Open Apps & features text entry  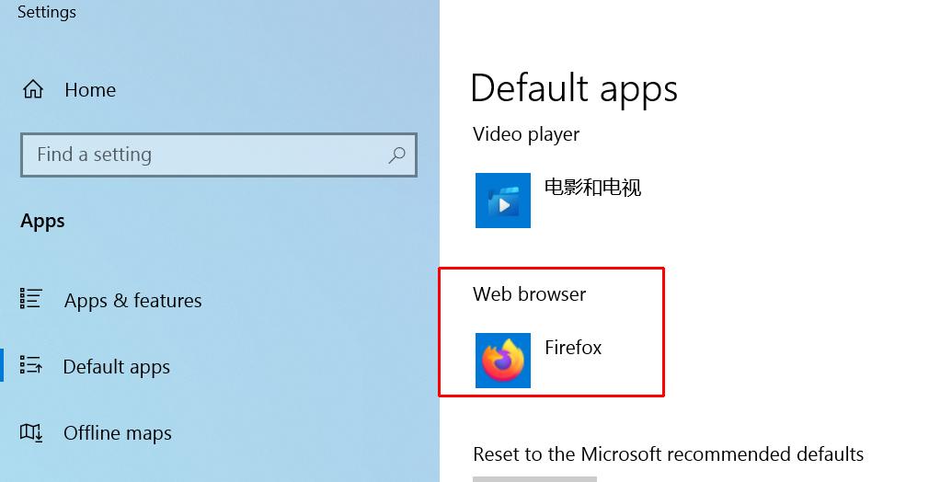pyautogui.click(x=132, y=301)
